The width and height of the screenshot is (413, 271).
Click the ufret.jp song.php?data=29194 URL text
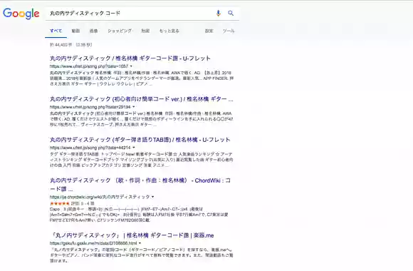(x=90, y=107)
